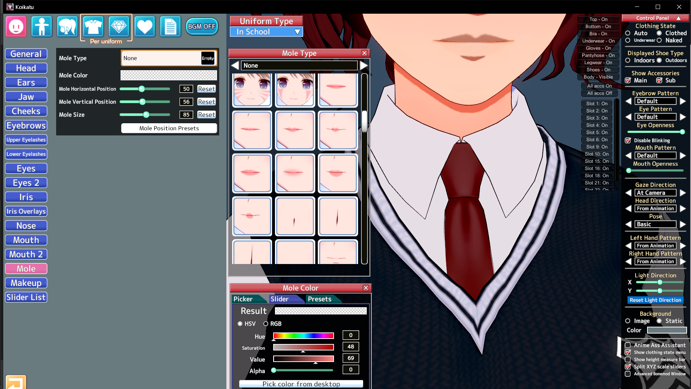Screen dimensions: 691x389
Task: Open the body category icon
Action: [x=42, y=26]
